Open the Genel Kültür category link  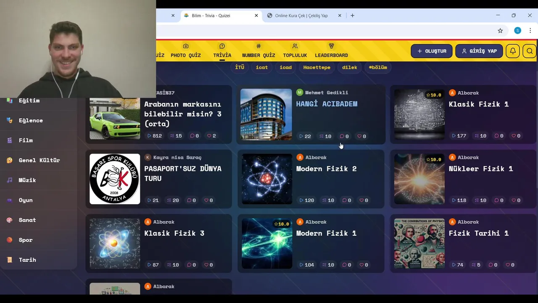point(40,160)
